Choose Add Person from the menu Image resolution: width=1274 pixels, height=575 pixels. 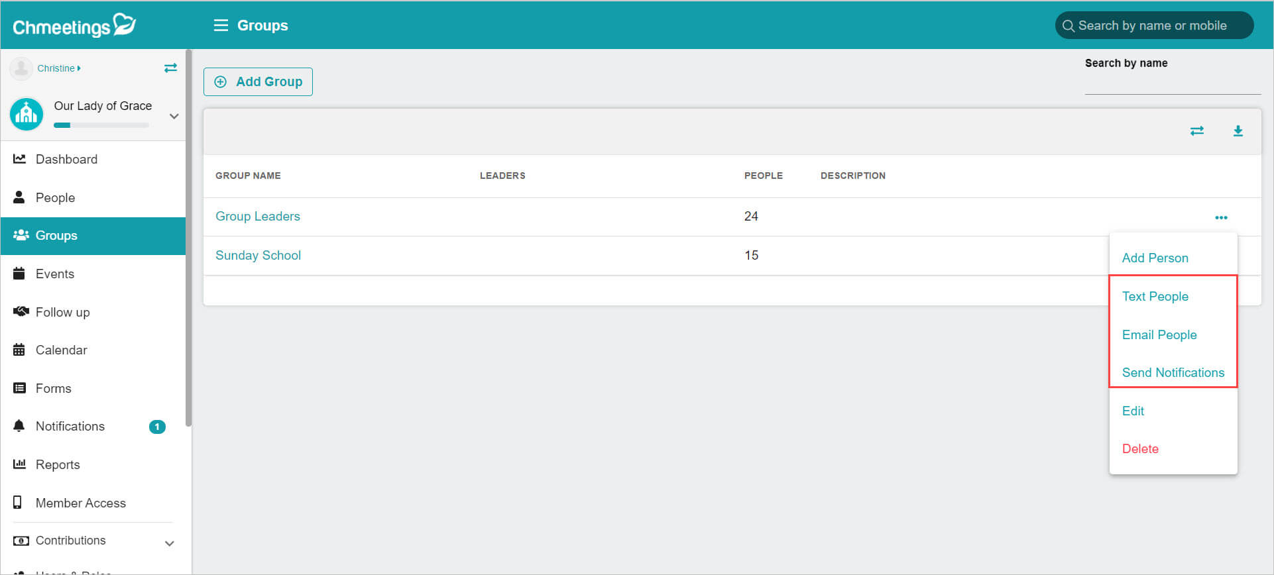pos(1155,258)
